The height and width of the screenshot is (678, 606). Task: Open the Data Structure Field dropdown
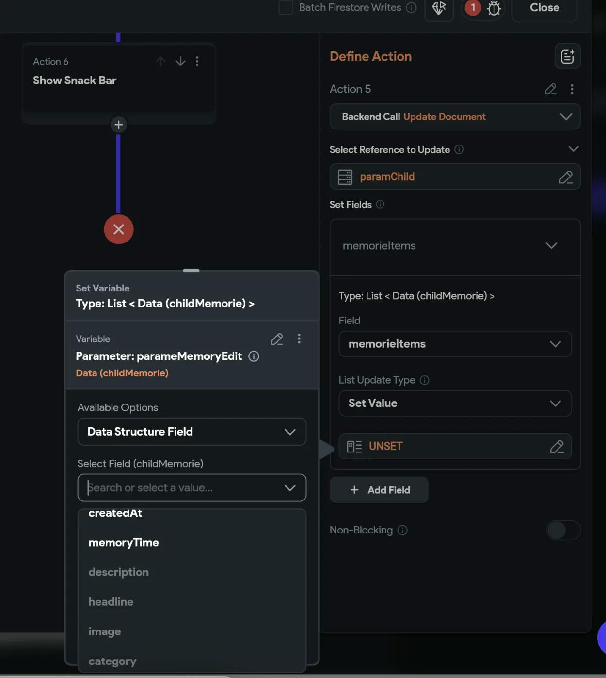192,432
